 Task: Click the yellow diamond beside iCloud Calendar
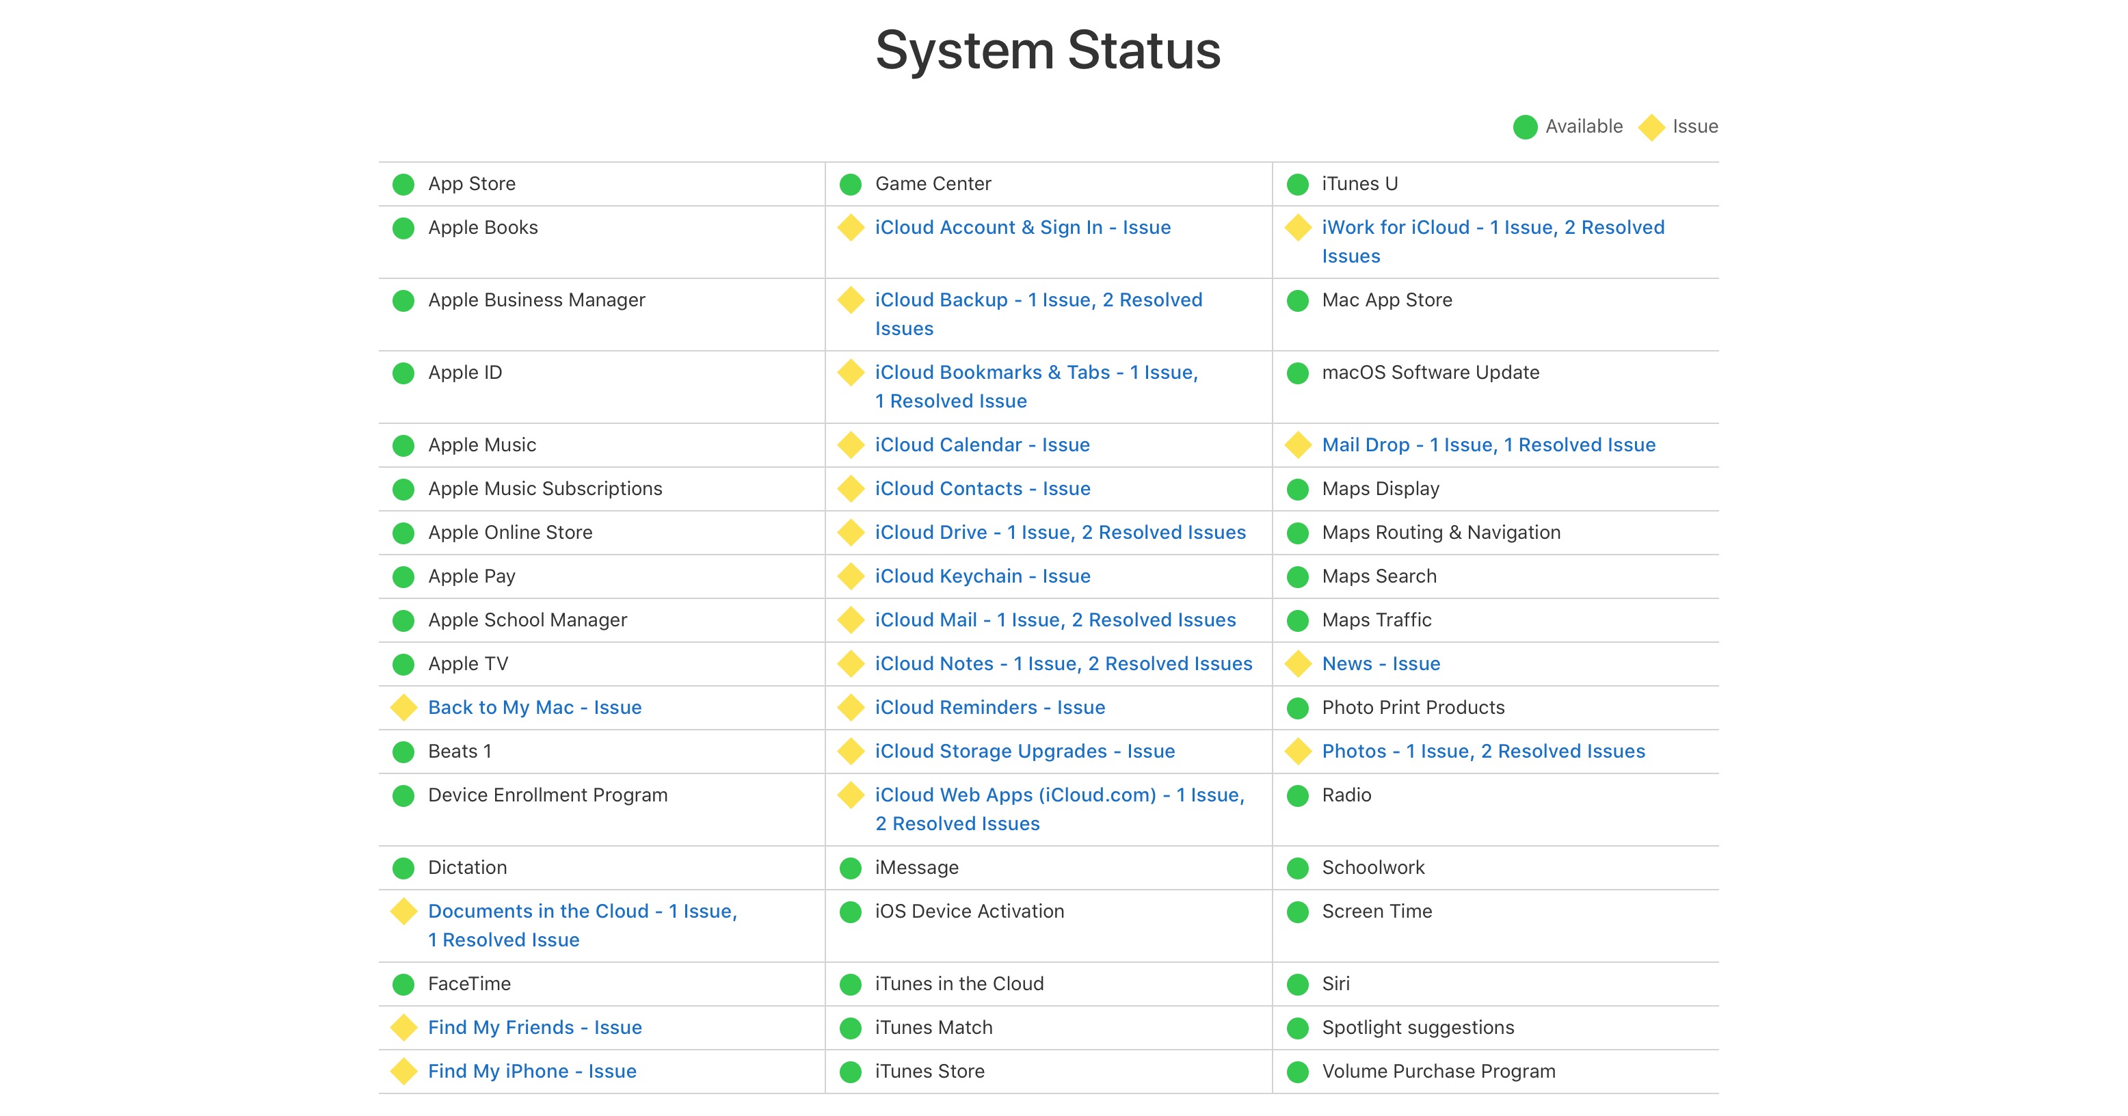[850, 445]
